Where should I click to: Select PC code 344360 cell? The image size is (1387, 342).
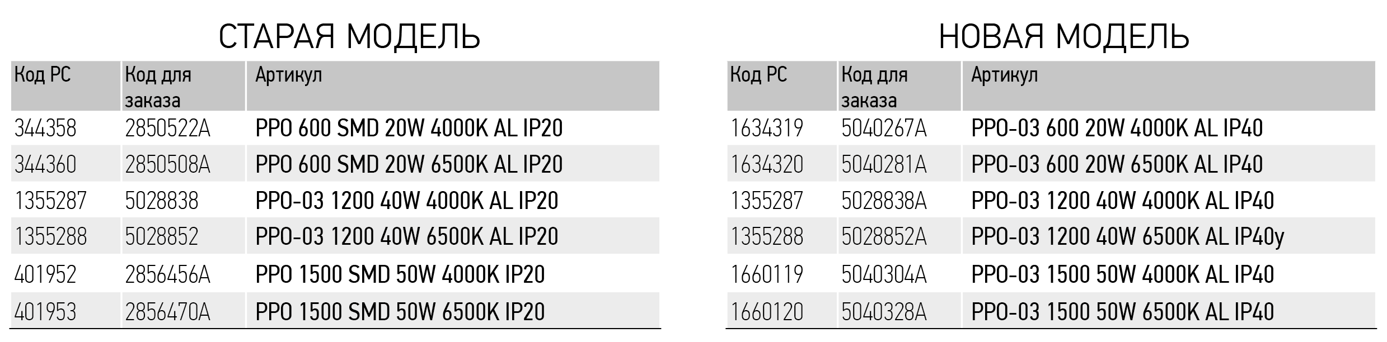45,165
